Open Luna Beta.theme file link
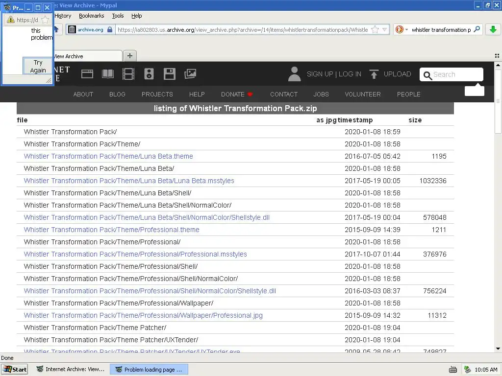This screenshot has width=502, height=376. (108, 156)
